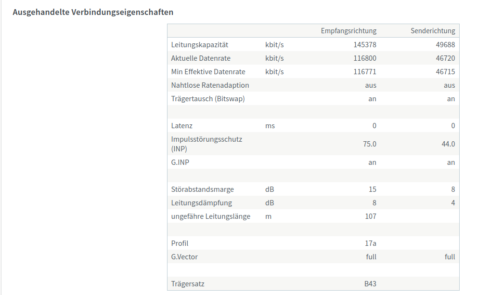490x295 pixels.
Task: Click the Ausgehandelte Verbindungseigenschaften heading
Action: pos(93,12)
